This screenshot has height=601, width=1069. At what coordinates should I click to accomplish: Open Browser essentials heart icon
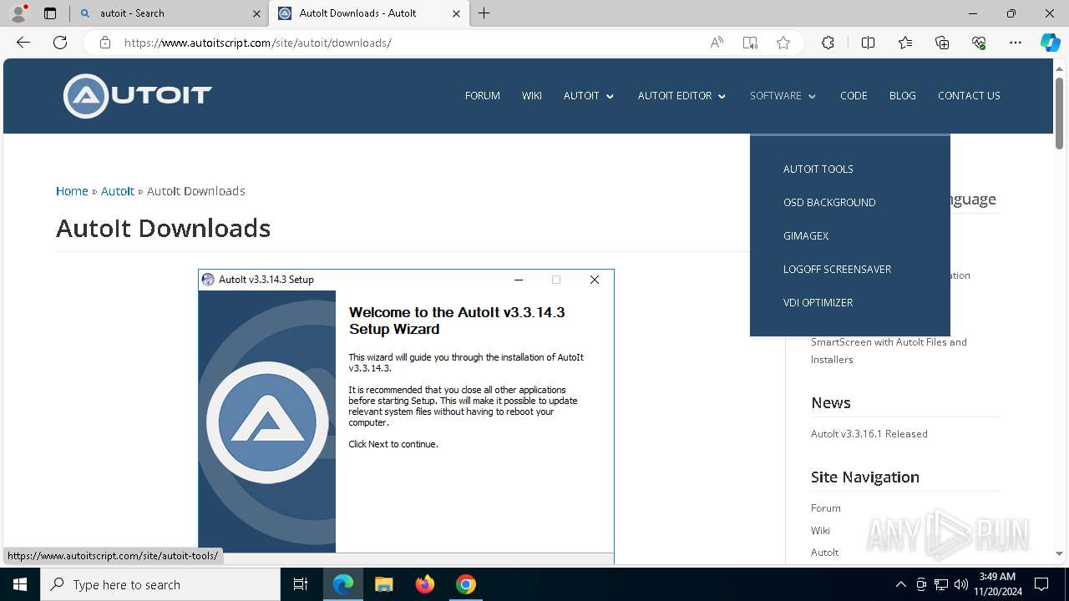979,43
